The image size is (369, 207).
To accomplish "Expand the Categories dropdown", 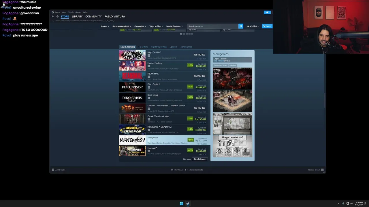I will (x=140, y=26).
